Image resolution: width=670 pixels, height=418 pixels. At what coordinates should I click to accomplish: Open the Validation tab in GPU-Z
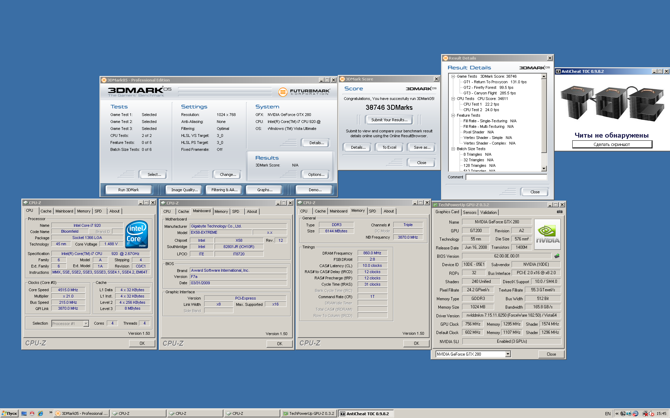(x=489, y=212)
